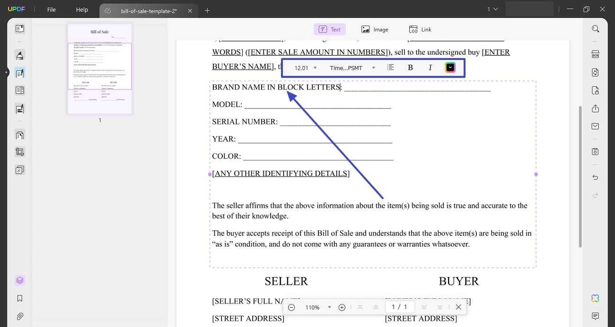The height and width of the screenshot is (327, 615).
Task: Click the 'YEAR:' line text
Action: coord(224,139)
